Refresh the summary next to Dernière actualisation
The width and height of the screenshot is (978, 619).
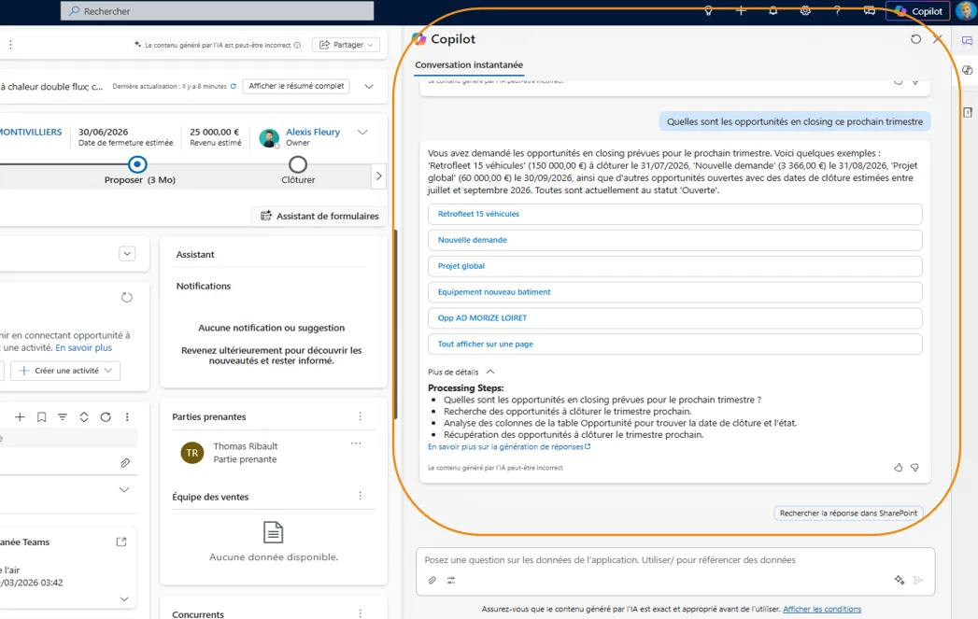[x=234, y=86]
